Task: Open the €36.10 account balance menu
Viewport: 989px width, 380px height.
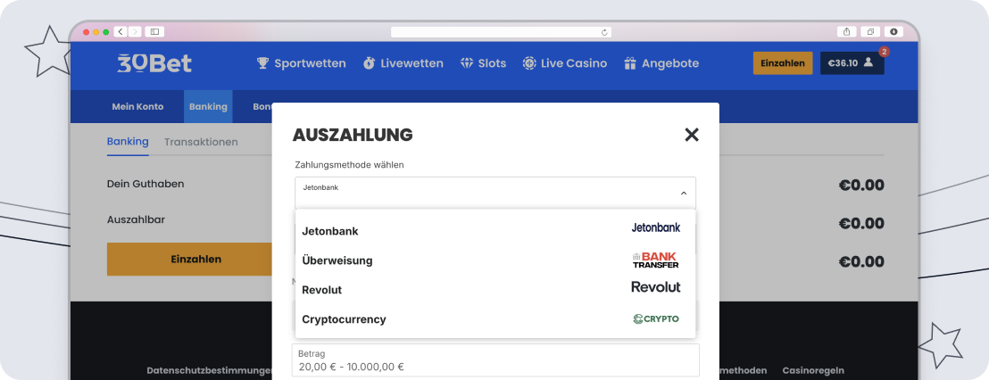Action: point(852,63)
